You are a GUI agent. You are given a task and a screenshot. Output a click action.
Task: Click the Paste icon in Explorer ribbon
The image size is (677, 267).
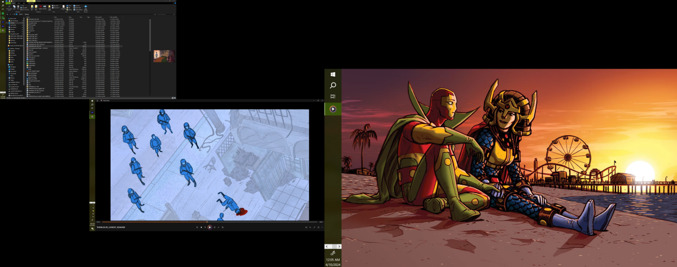coord(18,7)
